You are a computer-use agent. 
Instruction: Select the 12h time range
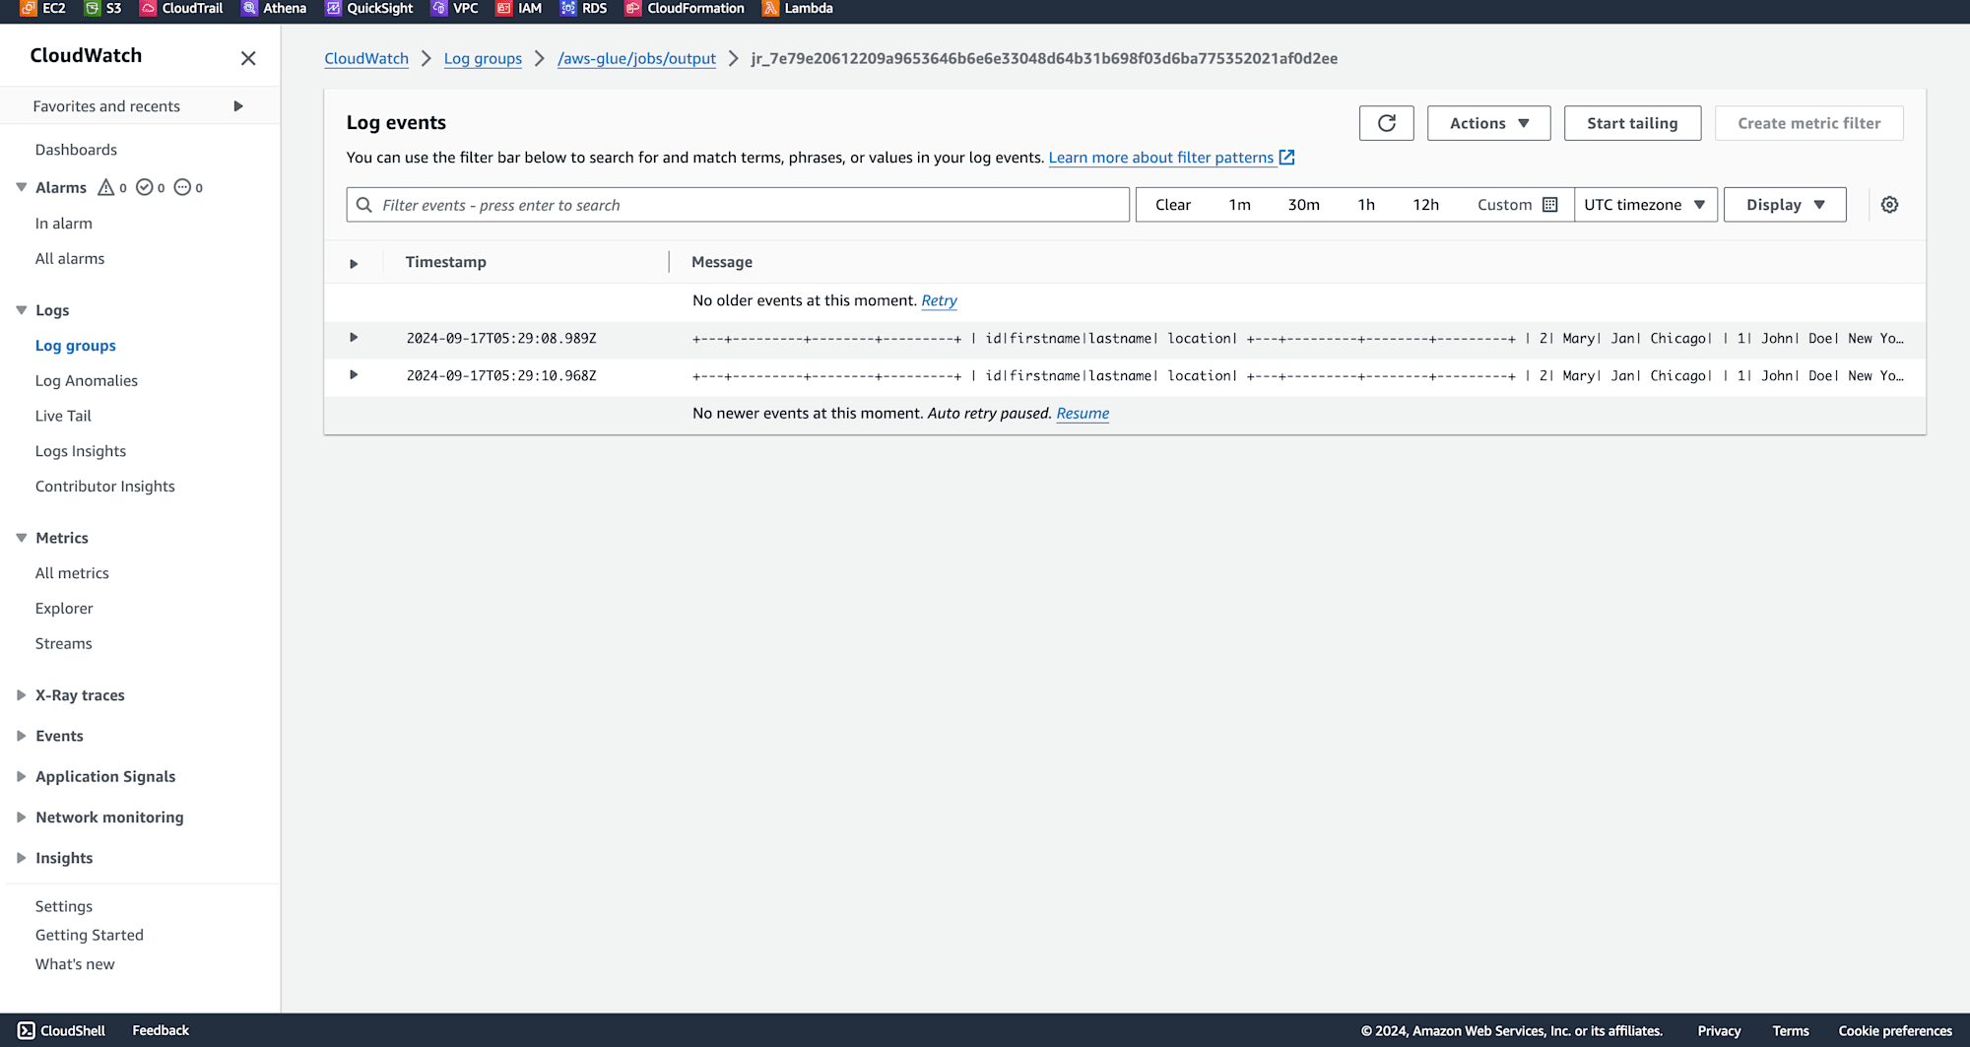pyautogui.click(x=1425, y=205)
